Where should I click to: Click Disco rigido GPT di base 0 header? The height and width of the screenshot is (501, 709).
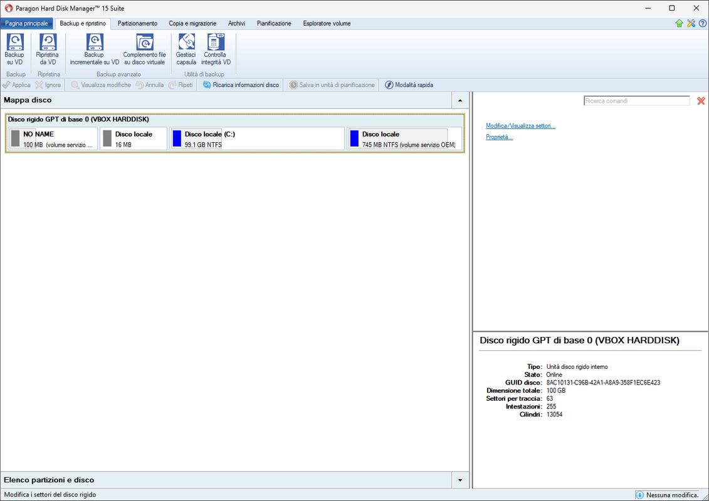coord(79,120)
